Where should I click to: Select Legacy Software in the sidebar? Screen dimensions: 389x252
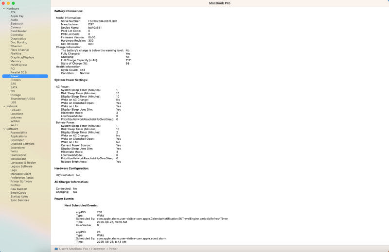[21, 167]
